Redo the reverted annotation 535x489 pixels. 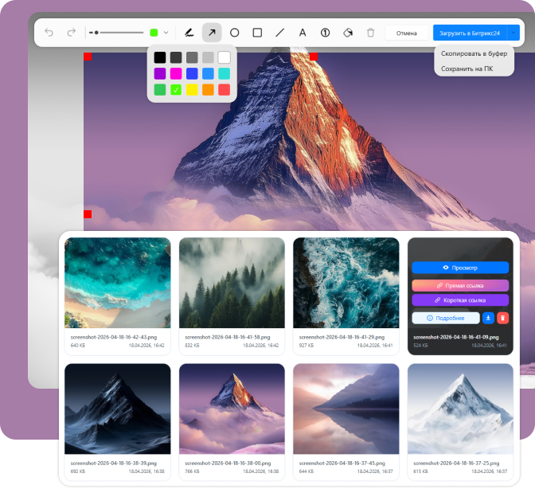pyautogui.click(x=72, y=33)
